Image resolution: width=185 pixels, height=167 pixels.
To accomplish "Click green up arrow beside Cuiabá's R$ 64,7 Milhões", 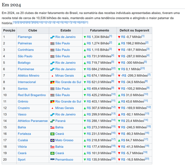I will click(x=119, y=140).
